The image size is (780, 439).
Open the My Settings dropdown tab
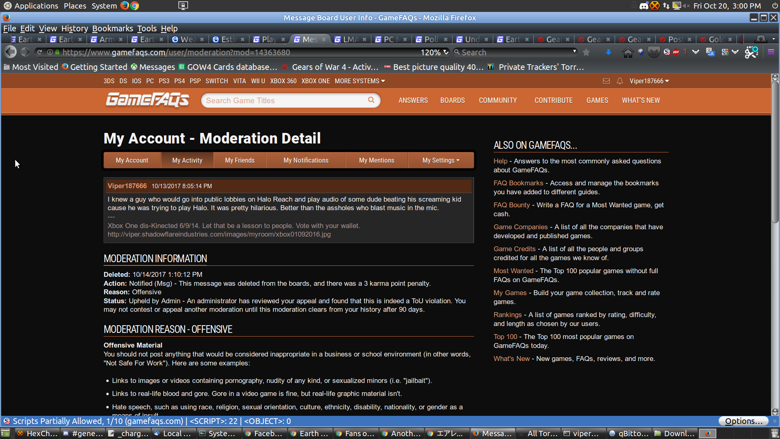point(441,160)
